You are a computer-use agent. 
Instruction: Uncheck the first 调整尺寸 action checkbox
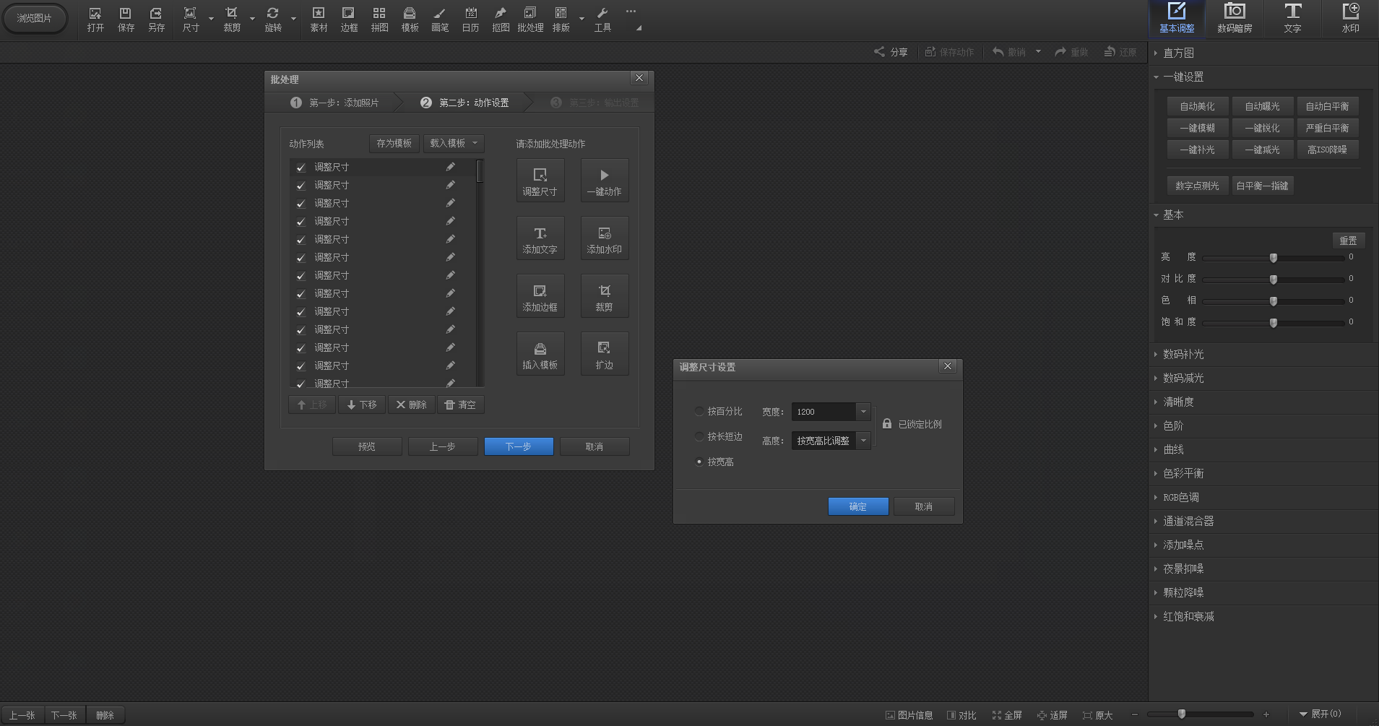(301, 168)
